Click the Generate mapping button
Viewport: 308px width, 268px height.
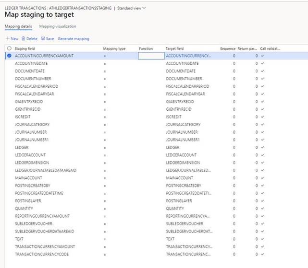pos(74,38)
